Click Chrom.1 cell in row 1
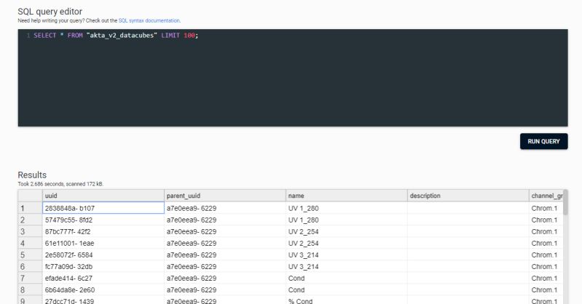The image size is (582, 304). (546, 208)
